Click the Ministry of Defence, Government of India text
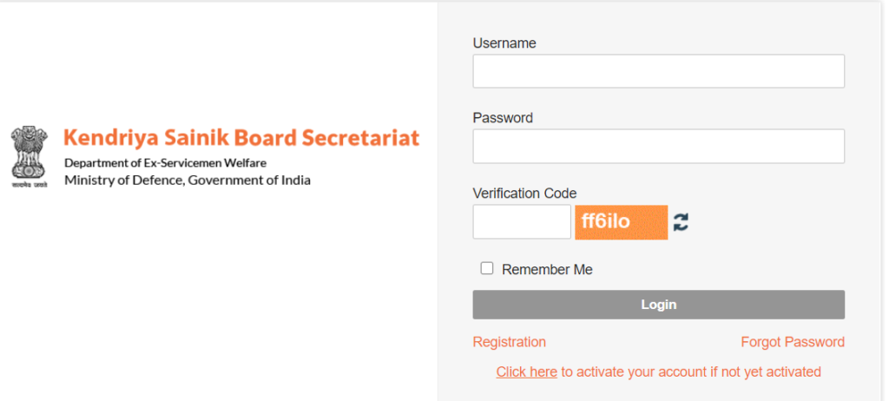Screen dimensions: 889x401 pyautogui.click(x=188, y=181)
